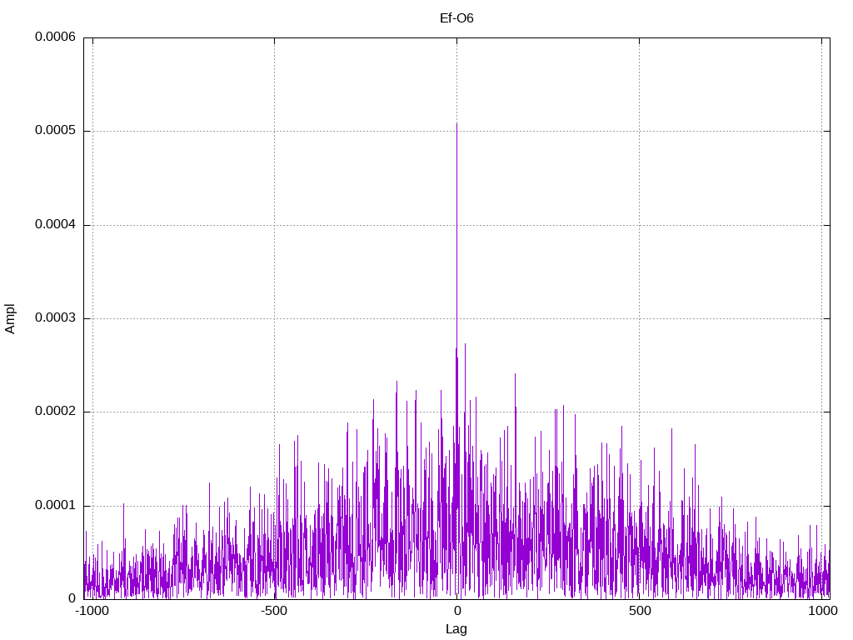Screen dimensions: 853x640
Task: Click y-axis tick label 0.0004
Action: tap(56, 225)
